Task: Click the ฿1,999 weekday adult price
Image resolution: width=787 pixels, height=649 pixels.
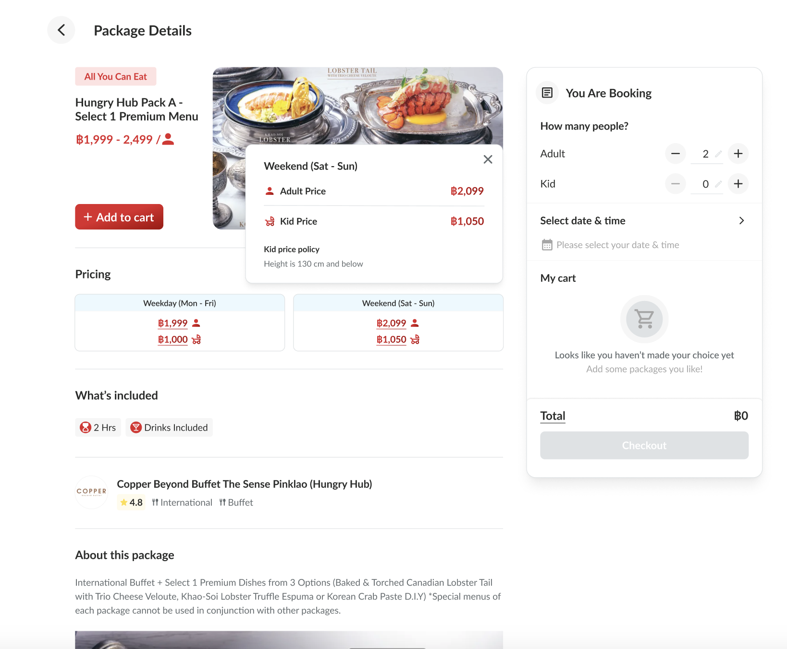Action: click(x=173, y=323)
